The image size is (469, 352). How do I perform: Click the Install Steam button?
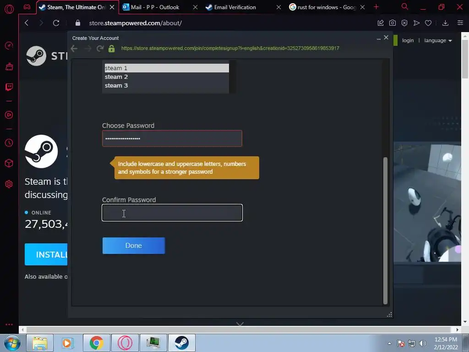click(x=46, y=254)
